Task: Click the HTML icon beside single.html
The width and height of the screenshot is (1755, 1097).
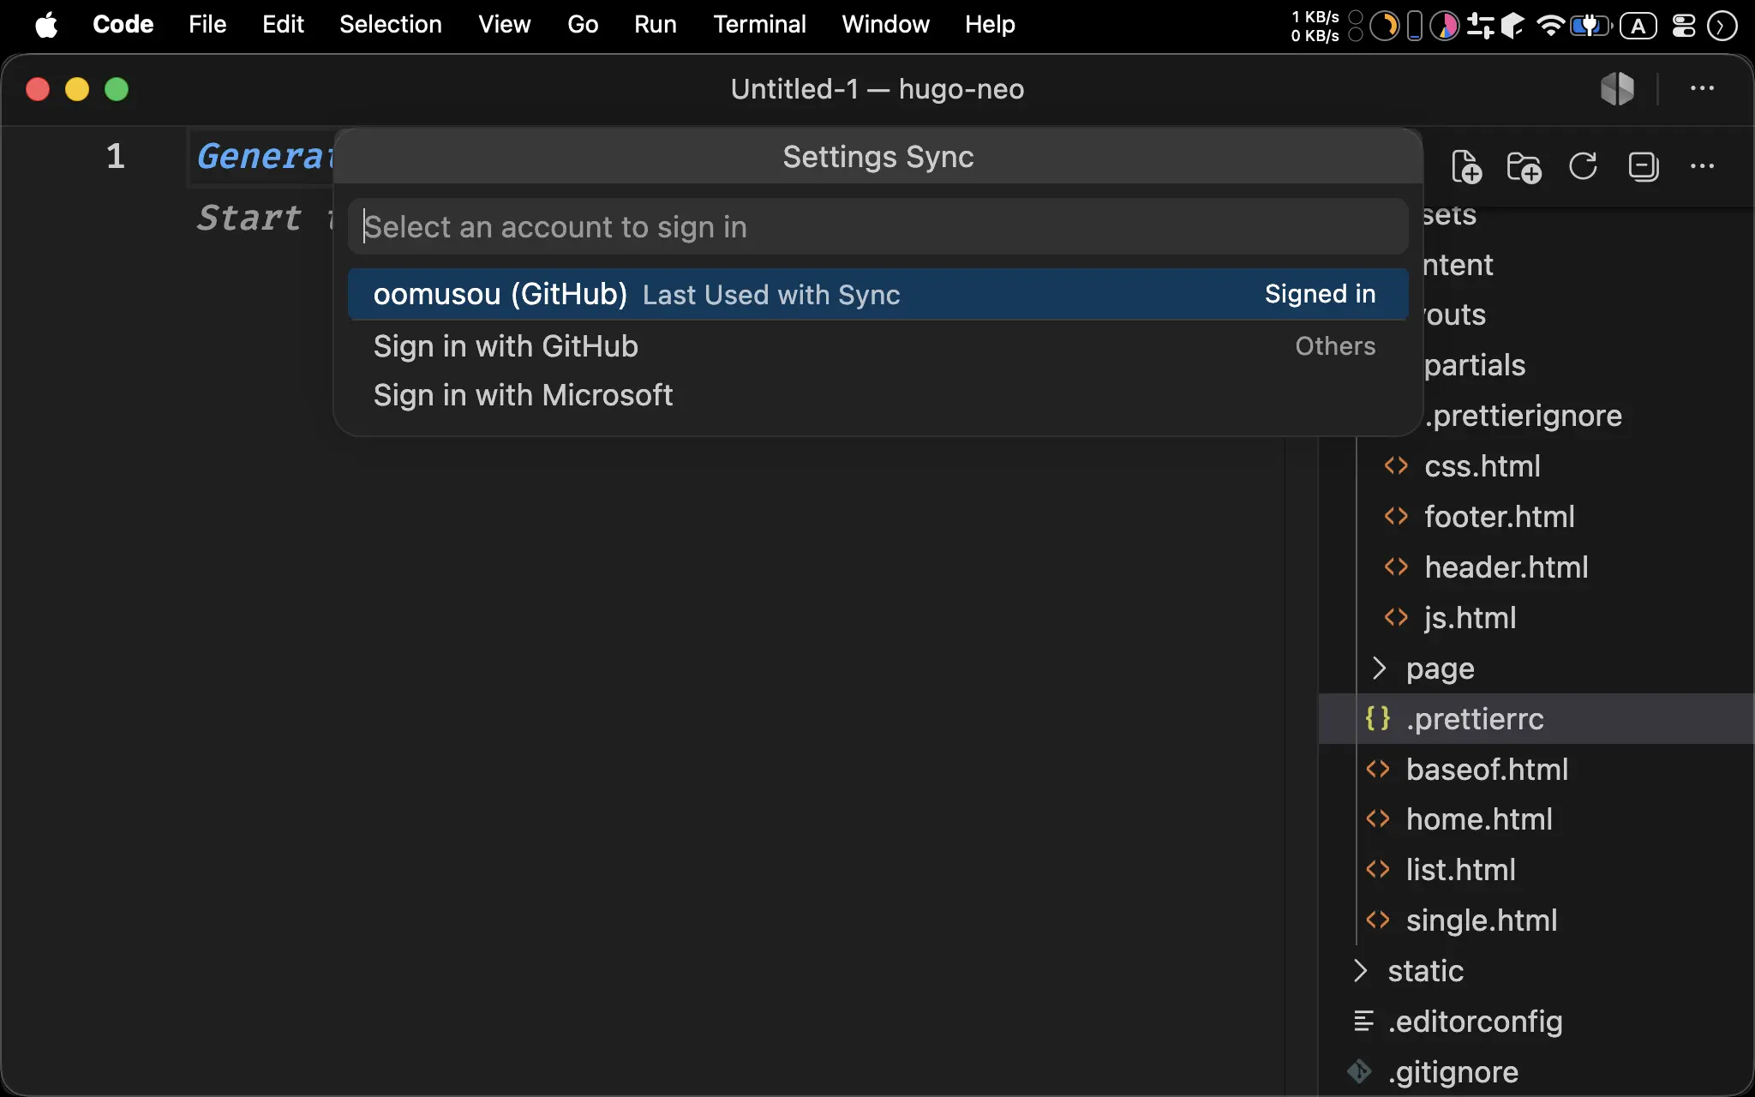Action: (x=1378, y=920)
